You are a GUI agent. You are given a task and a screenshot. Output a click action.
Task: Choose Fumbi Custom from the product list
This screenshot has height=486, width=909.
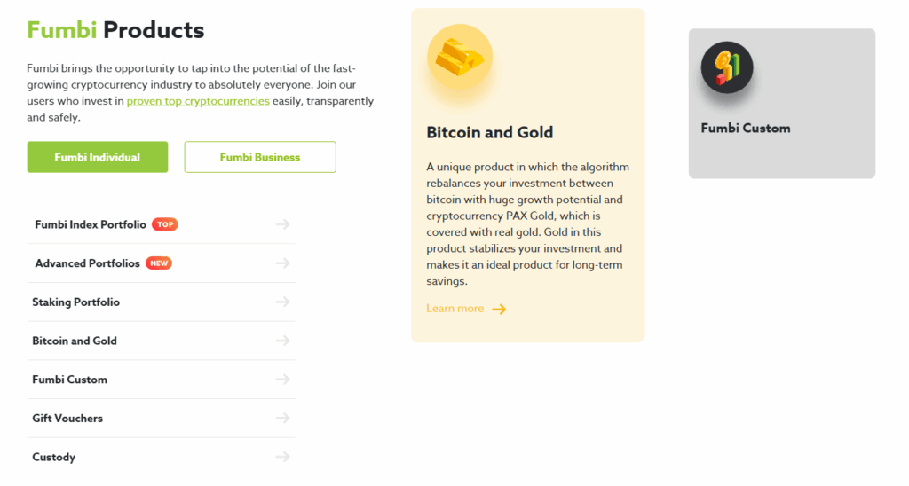pos(69,380)
